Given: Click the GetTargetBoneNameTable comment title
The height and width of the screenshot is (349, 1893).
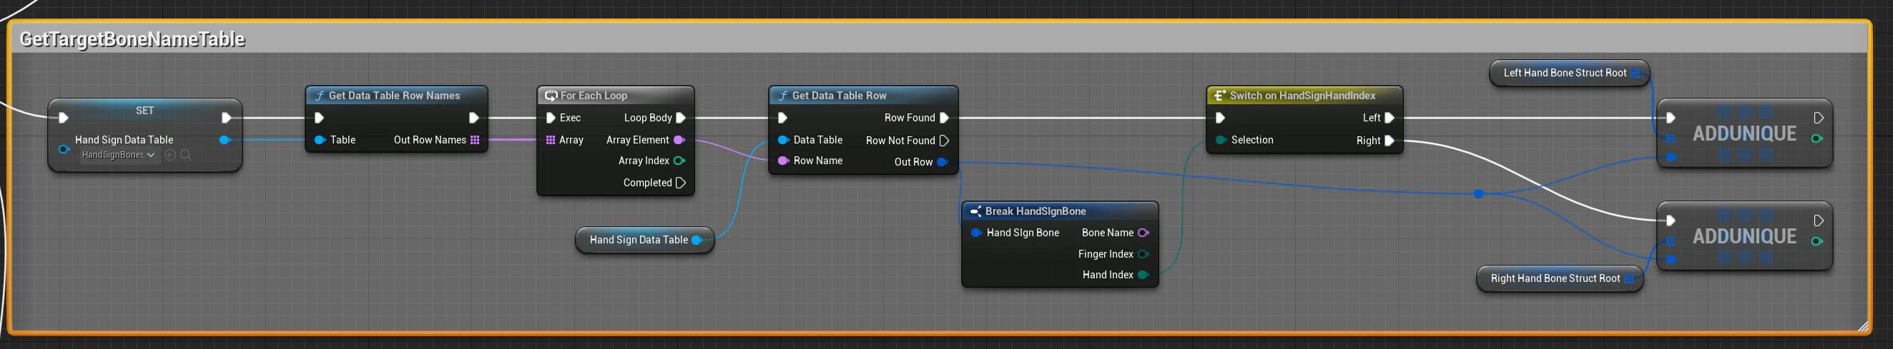Looking at the screenshot, I should (132, 39).
